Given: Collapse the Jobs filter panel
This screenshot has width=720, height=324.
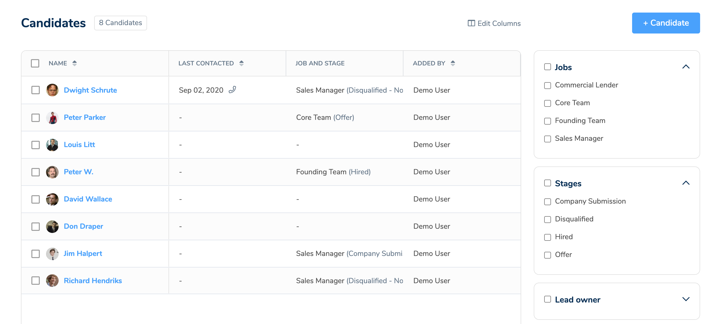Looking at the screenshot, I should point(686,67).
